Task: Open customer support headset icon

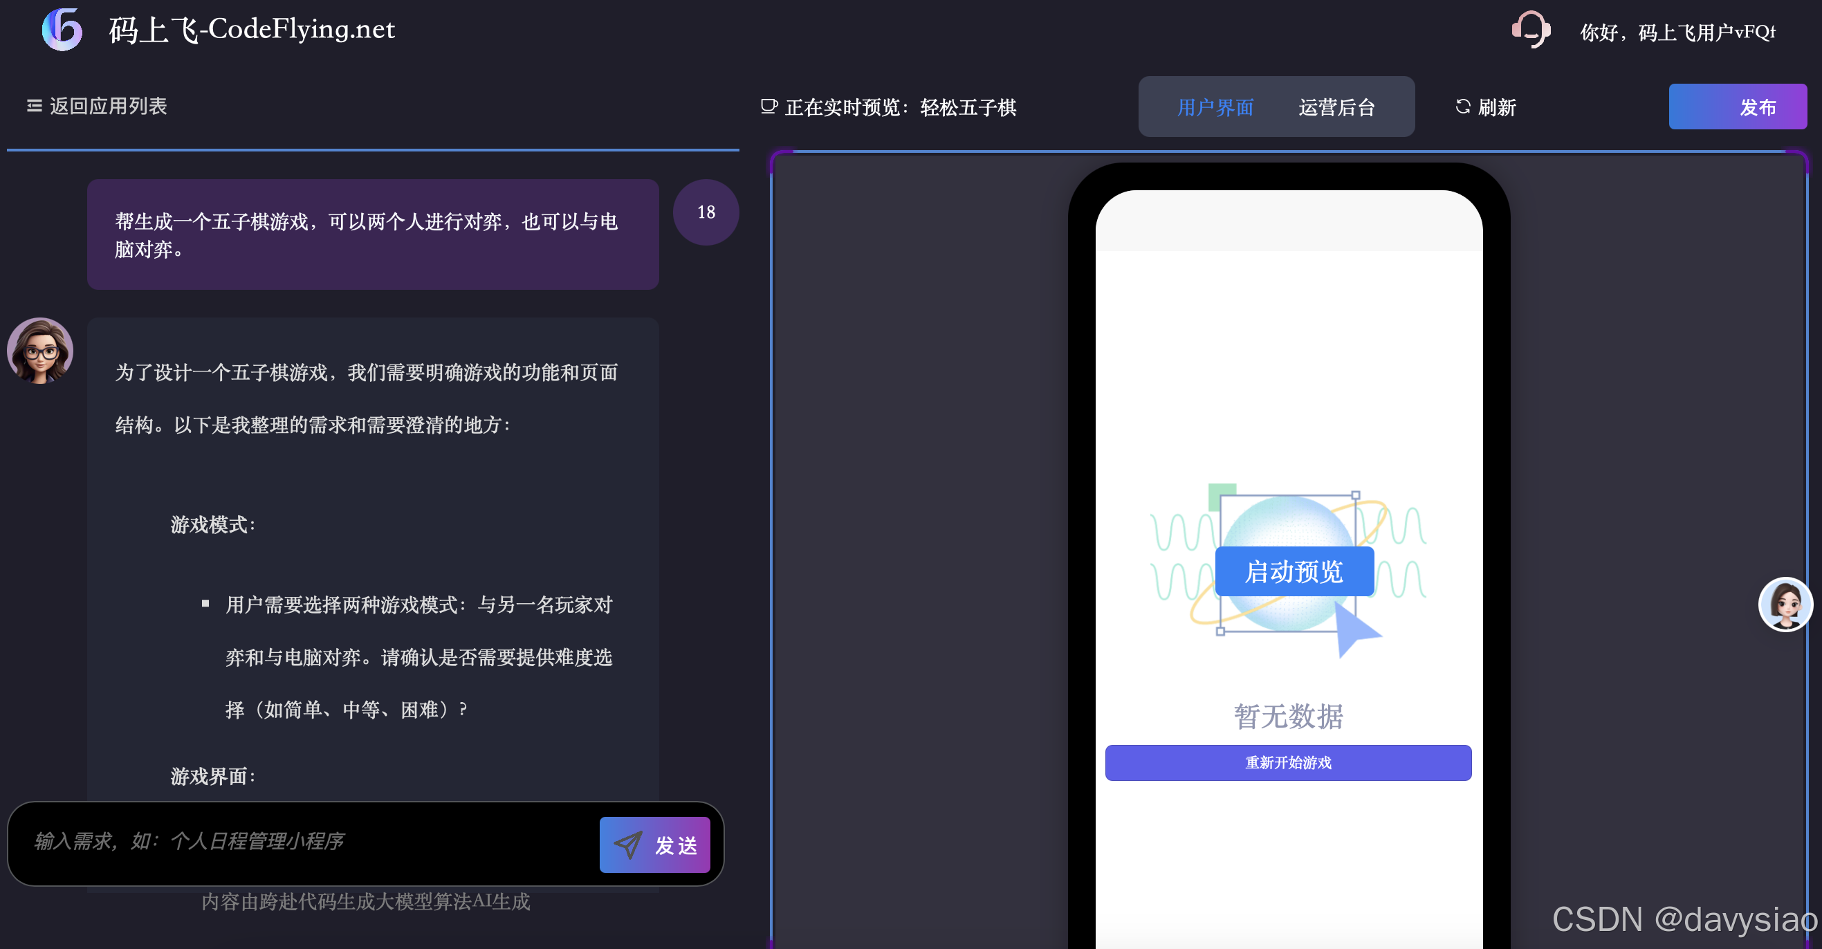Action: [x=1531, y=30]
